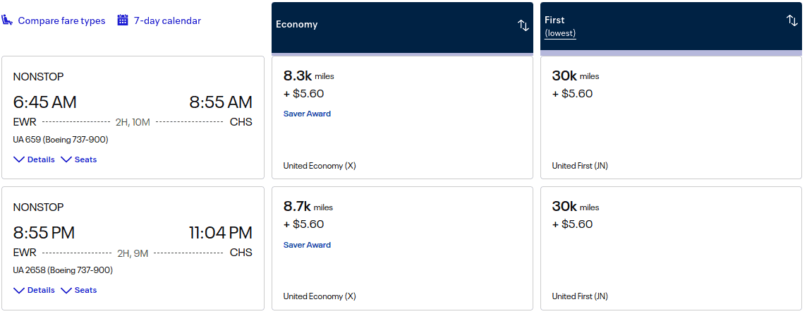The image size is (807, 314).
Task: Sort by Economy column arrows icon
Action: [x=523, y=25]
